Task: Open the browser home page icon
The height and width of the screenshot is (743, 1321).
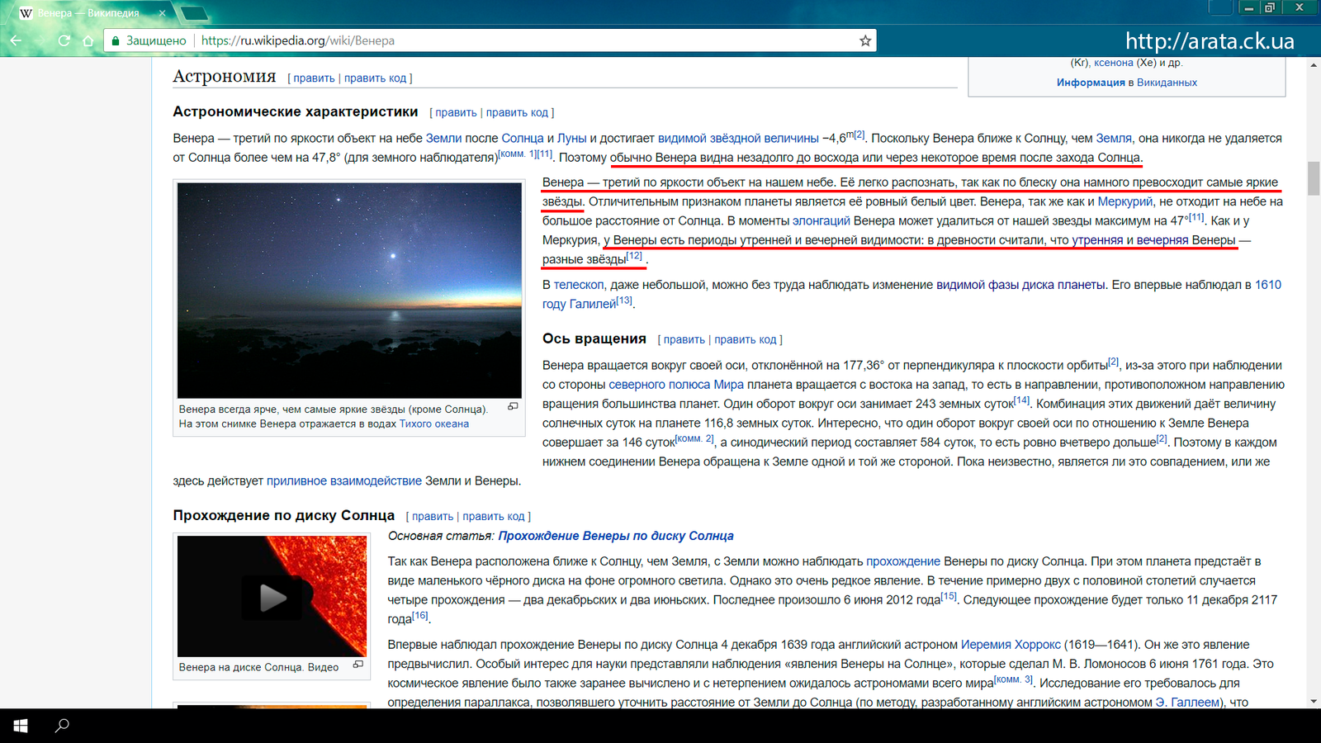Action: click(x=88, y=40)
